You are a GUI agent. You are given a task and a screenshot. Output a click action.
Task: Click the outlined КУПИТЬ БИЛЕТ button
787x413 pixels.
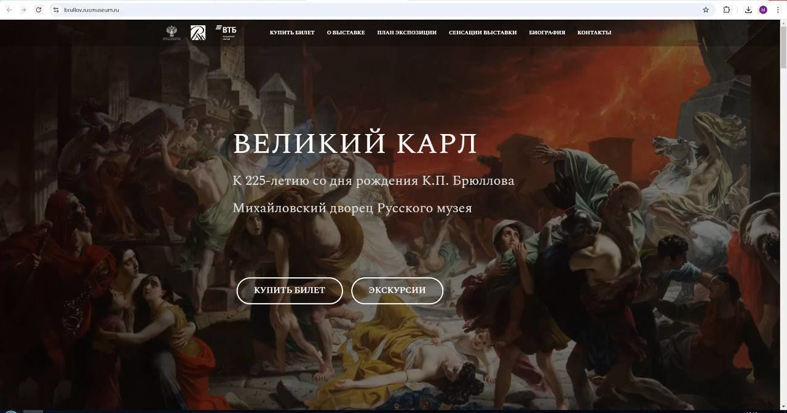coord(290,291)
